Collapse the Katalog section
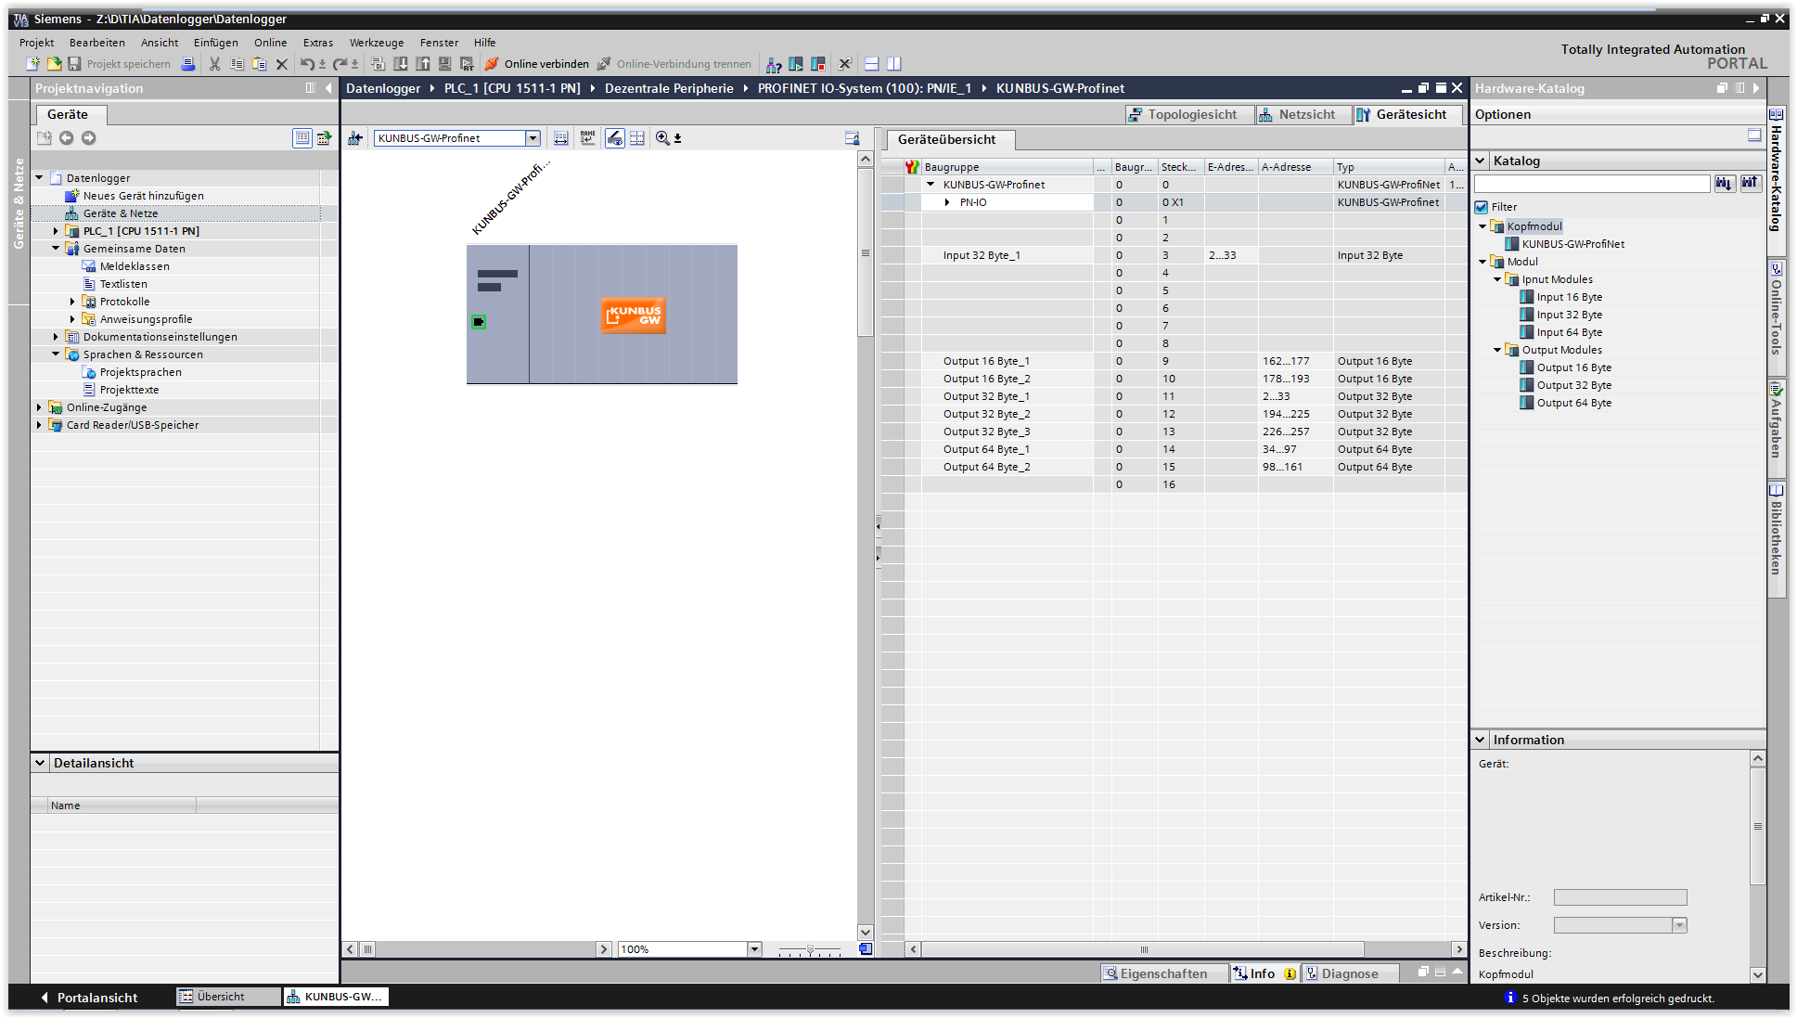The image size is (1797, 1018). [x=1481, y=161]
